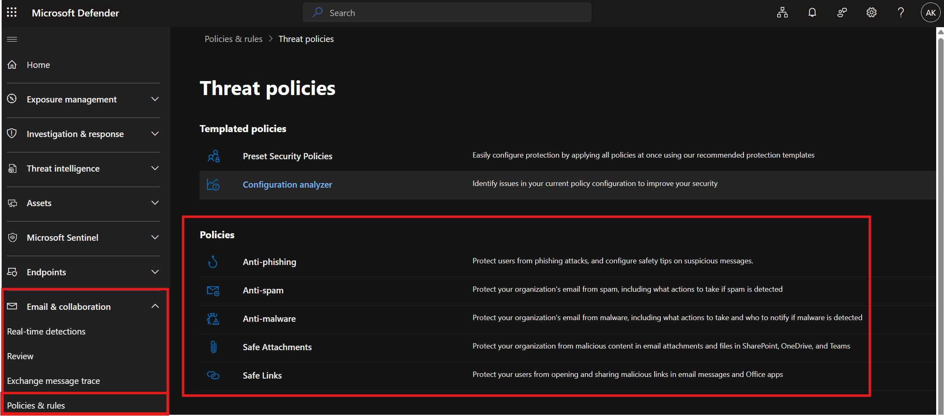Select the Email & collaboration menu label
Viewport: 944px width, 416px height.
click(69, 307)
